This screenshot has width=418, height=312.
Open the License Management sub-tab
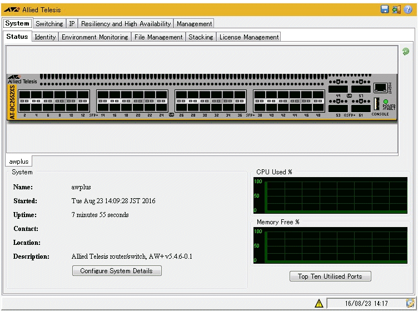(x=248, y=37)
